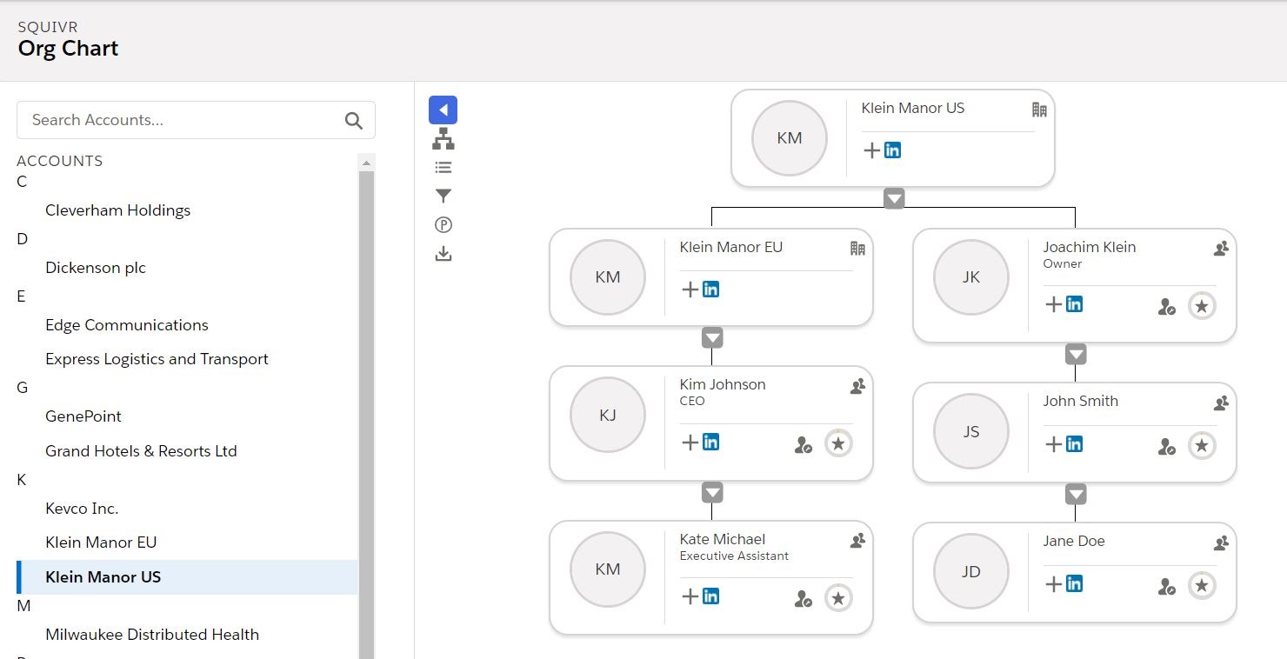Open GenePoint account

[x=83, y=416]
